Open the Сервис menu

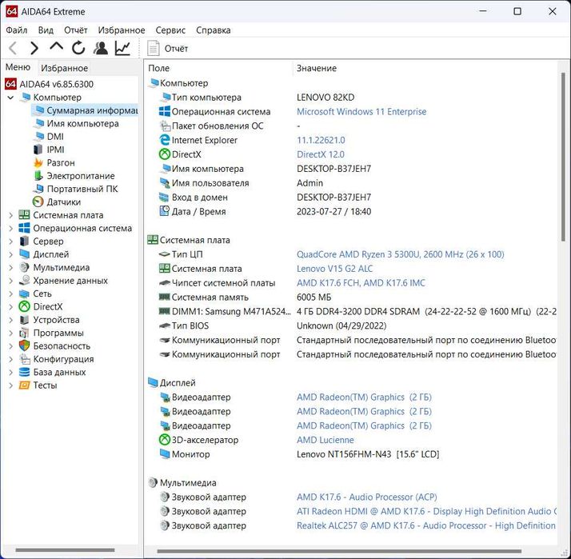click(170, 30)
